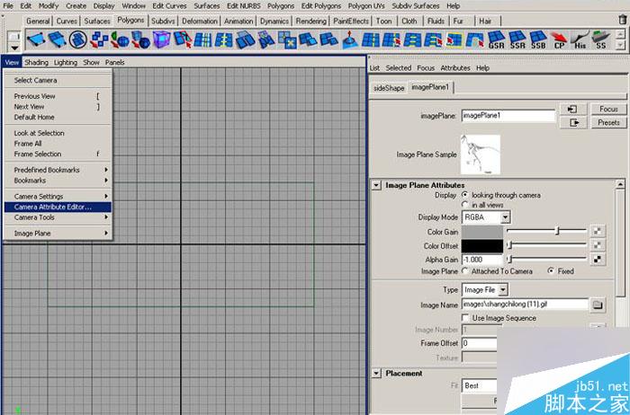This screenshot has height=415, width=630.
Task: Click the Image Name path field
Action: coord(525,305)
